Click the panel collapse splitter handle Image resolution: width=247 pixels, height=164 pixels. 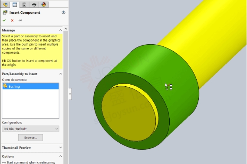[x=70, y=94]
